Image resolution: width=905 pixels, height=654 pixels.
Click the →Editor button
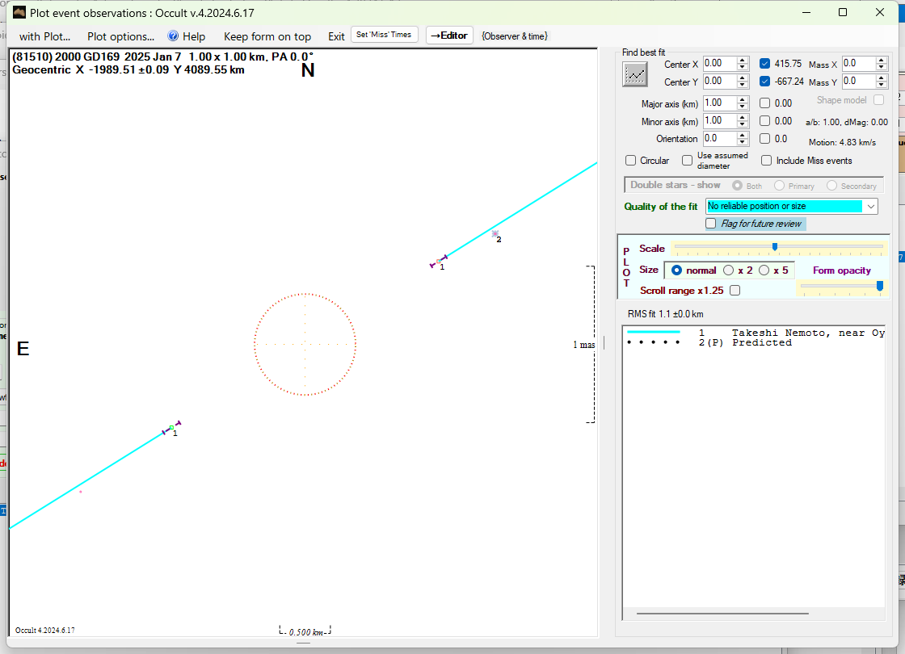click(448, 36)
